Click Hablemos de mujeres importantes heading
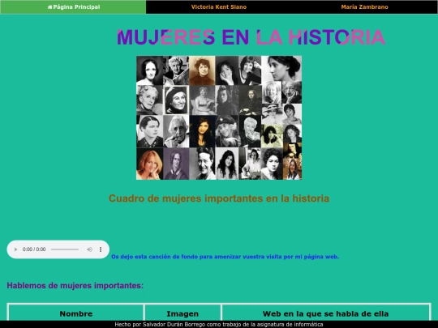The width and height of the screenshot is (438, 328). pyautogui.click(x=75, y=286)
